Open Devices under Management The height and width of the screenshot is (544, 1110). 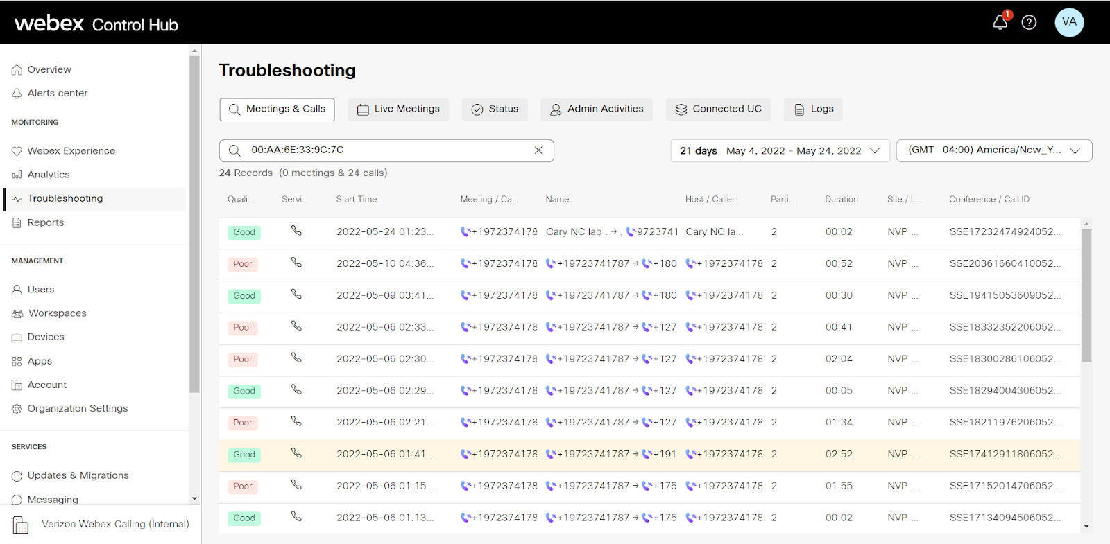(46, 337)
